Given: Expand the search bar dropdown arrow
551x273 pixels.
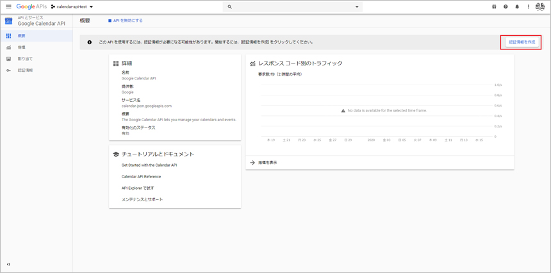Looking at the screenshot, I should click(357, 6).
